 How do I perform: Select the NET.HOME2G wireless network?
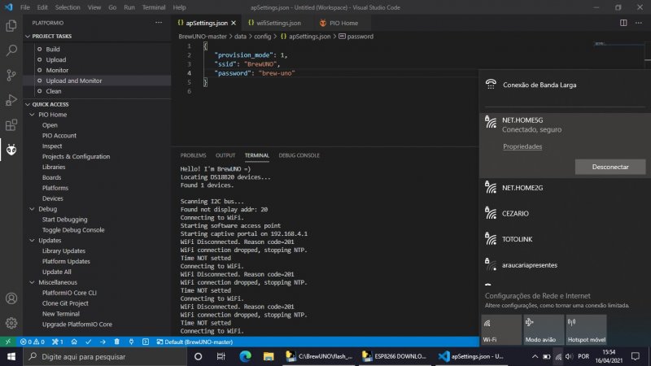click(565, 188)
